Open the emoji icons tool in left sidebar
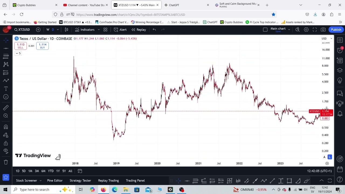This screenshot has width=345, height=194. point(6,97)
